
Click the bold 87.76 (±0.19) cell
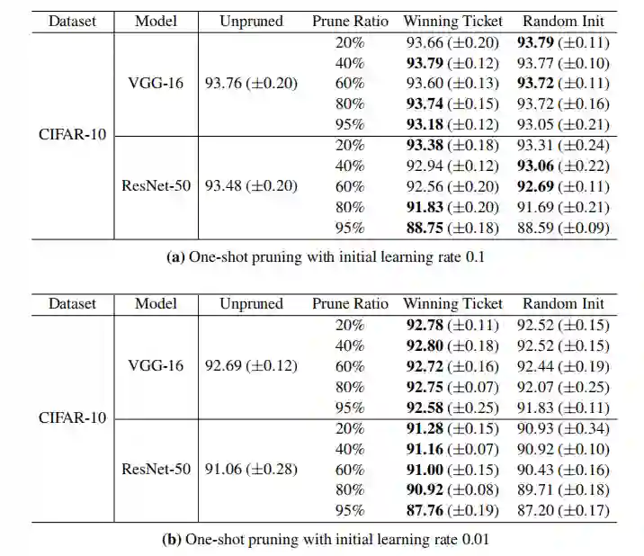[x=452, y=511]
